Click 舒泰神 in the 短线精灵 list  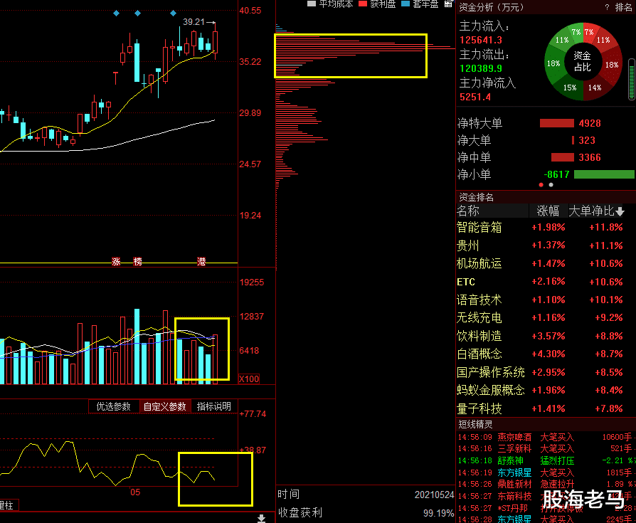[510, 461]
